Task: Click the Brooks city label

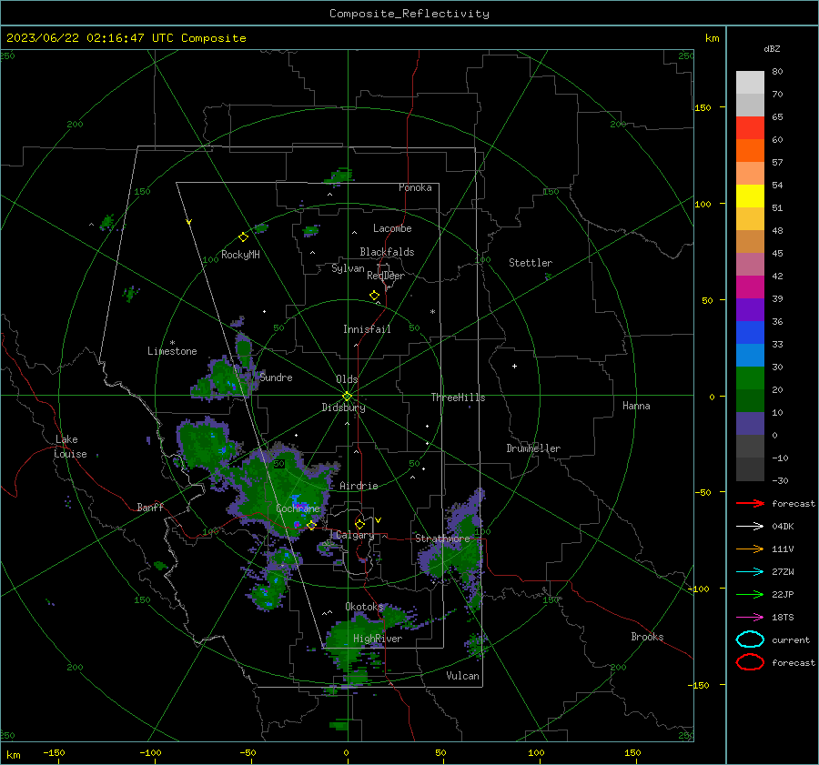Action: pos(647,637)
